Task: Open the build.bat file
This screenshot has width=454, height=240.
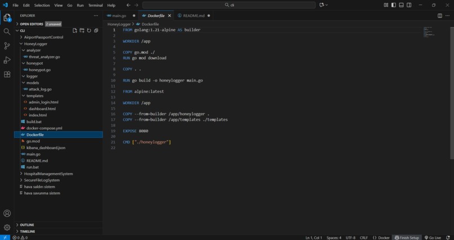Action: pos(34,121)
